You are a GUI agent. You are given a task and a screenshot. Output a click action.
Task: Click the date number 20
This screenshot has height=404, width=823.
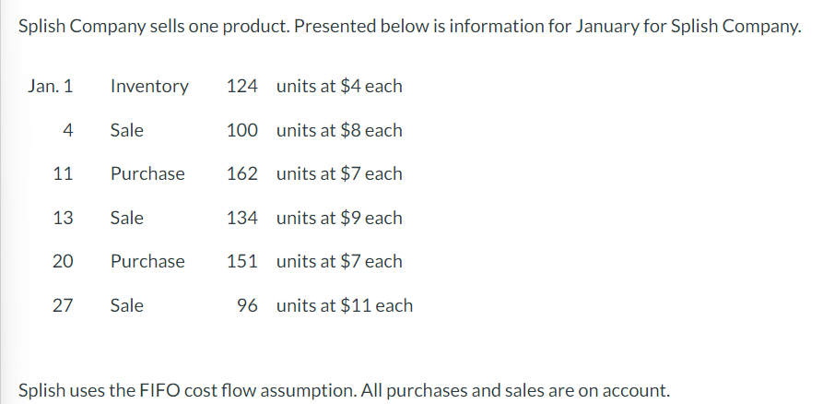pos(64,261)
